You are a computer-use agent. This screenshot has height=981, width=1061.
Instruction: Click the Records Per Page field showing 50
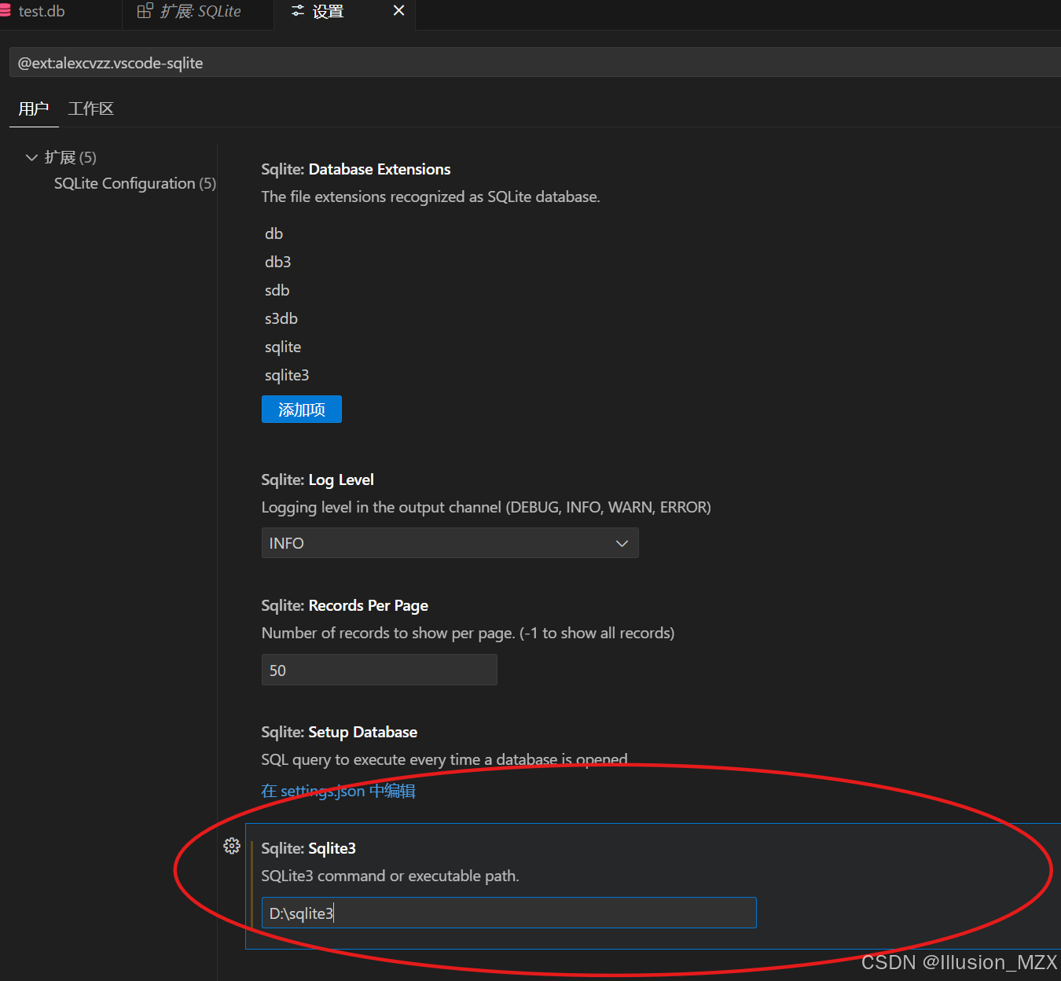pos(380,670)
